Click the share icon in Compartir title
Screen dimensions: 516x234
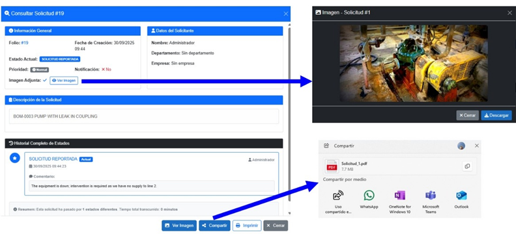coord(326,146)
